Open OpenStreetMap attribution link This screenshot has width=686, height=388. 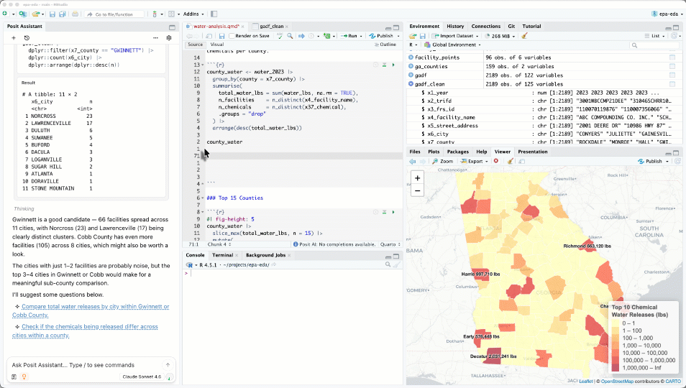click(617, 382)
